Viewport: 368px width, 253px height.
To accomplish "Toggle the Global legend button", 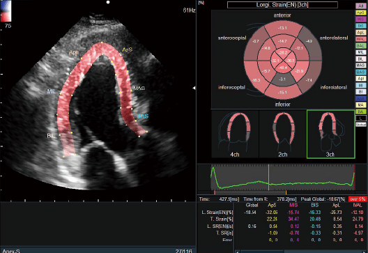I will click(x=361, y=124).
